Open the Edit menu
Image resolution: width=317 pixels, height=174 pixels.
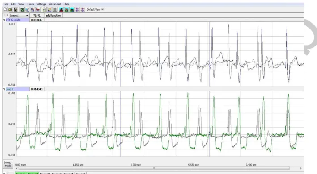coord(13,4)
